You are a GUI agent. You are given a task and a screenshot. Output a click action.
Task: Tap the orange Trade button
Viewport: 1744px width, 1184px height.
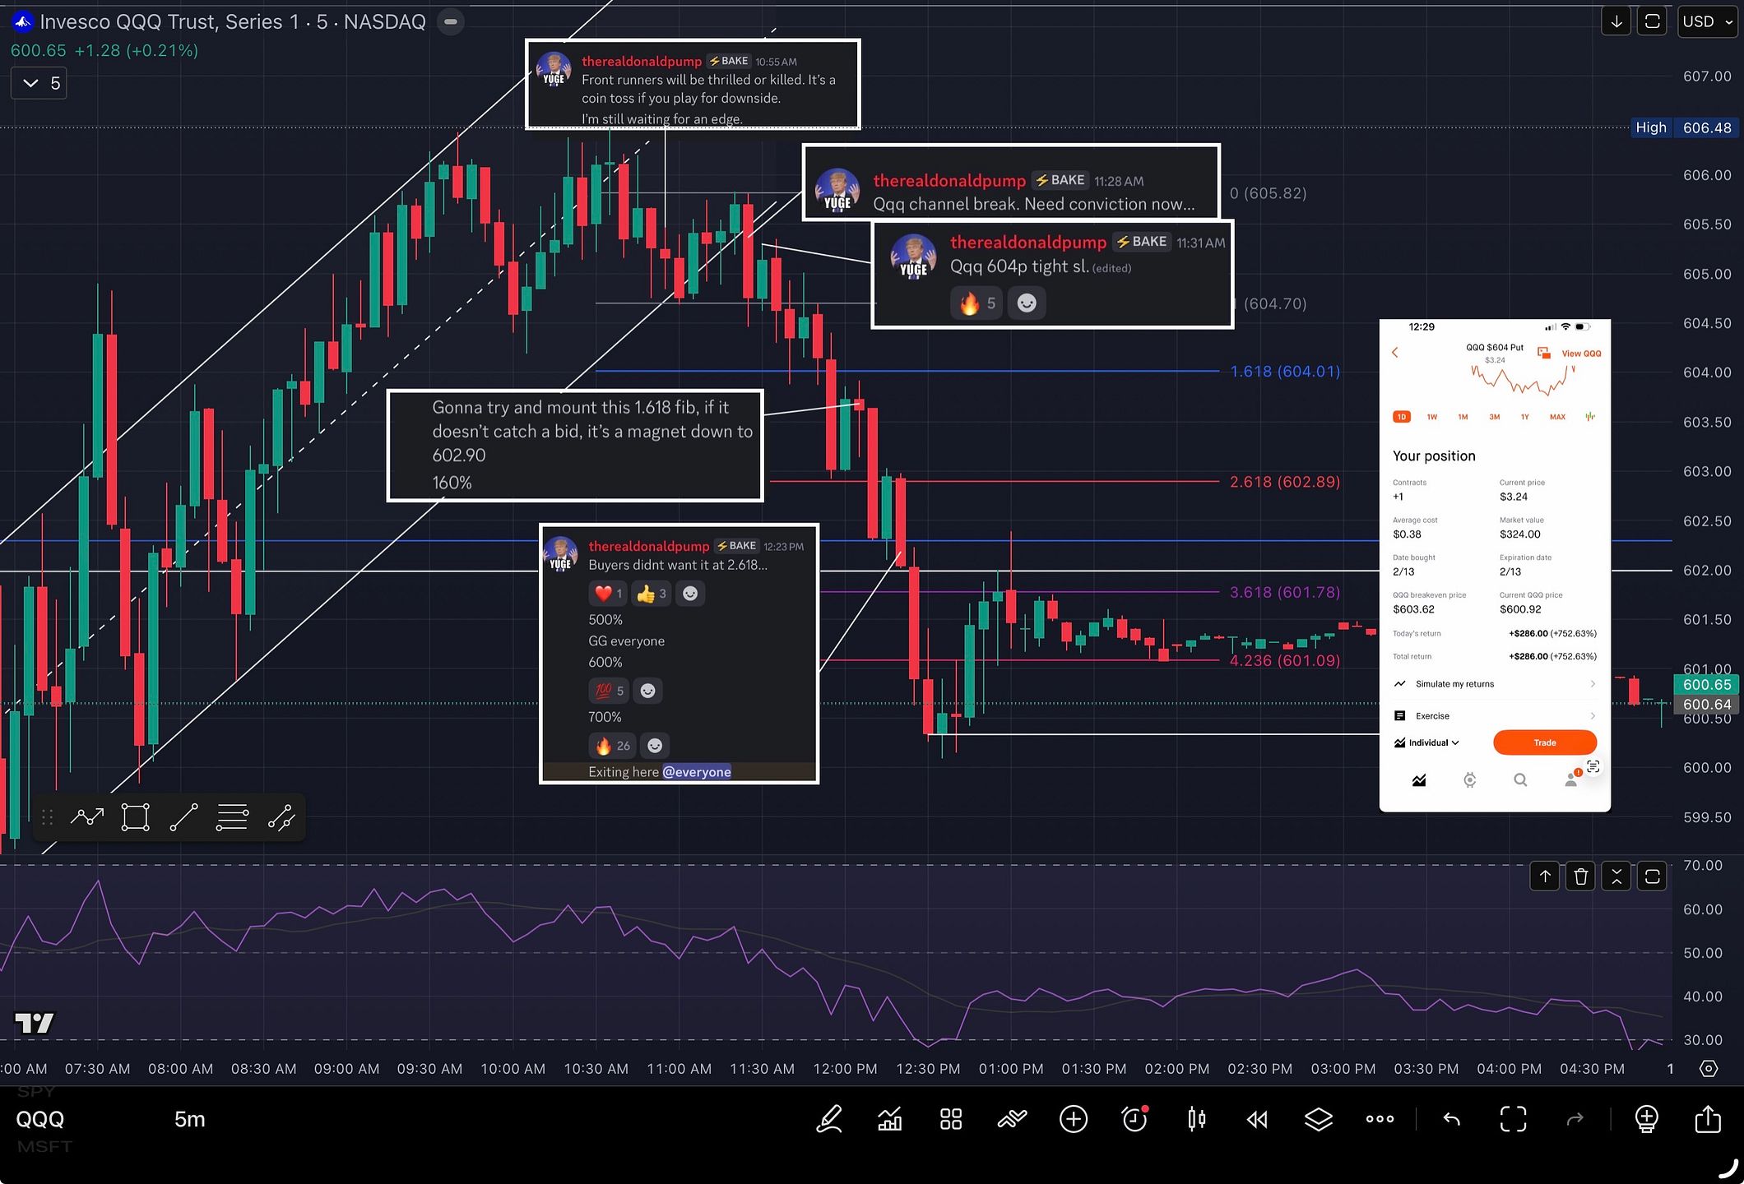coord(1545,742)
